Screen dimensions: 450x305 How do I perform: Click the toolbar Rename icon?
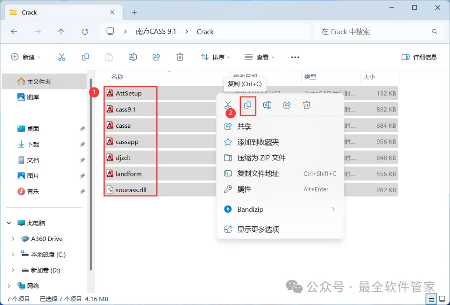coord(132,57)
